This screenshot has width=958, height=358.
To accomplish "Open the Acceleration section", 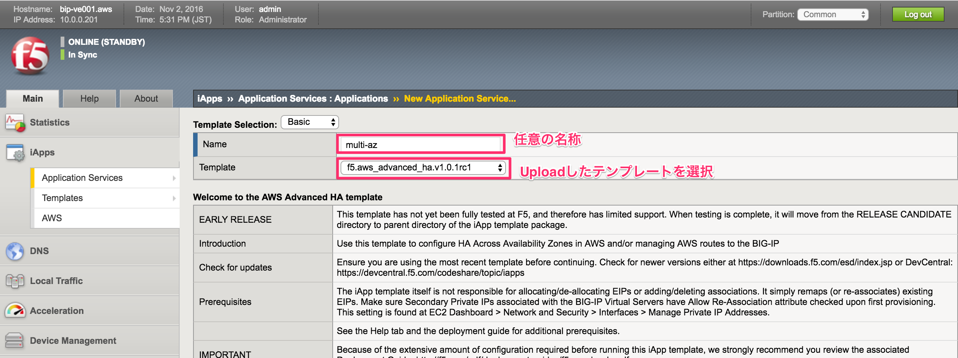I will pos(57,311).
